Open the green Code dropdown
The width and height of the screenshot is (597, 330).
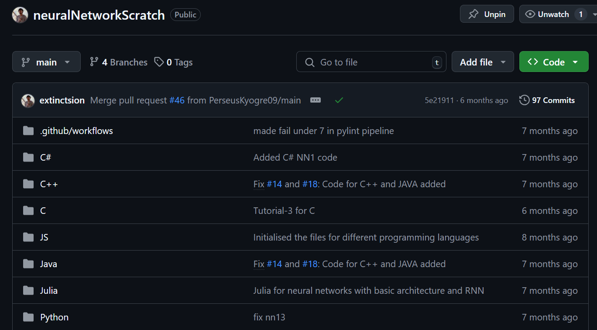coord(553,62)
